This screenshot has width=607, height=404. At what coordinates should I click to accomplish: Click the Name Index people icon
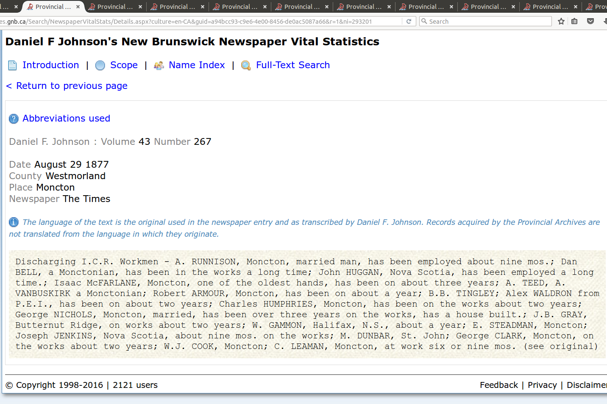tap(159, 65)
